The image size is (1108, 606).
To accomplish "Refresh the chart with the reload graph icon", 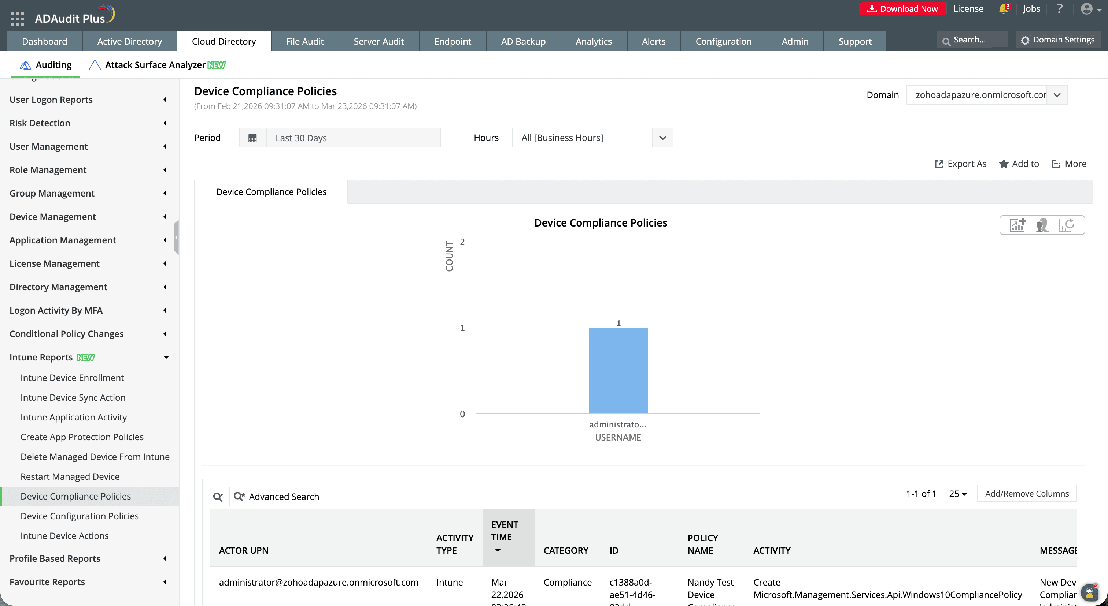I will 1067,225.
